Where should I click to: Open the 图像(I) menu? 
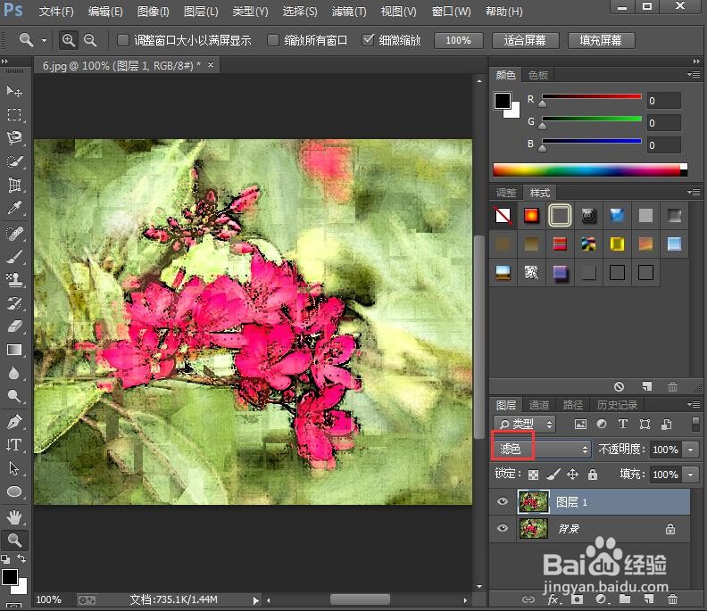tap(154, 12)
